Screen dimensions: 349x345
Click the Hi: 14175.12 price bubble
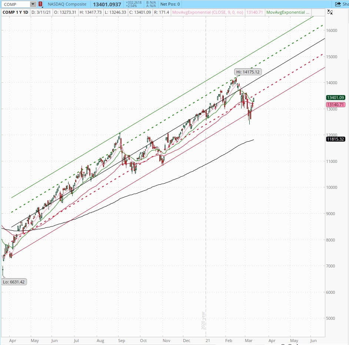click(x=247, y=72)
